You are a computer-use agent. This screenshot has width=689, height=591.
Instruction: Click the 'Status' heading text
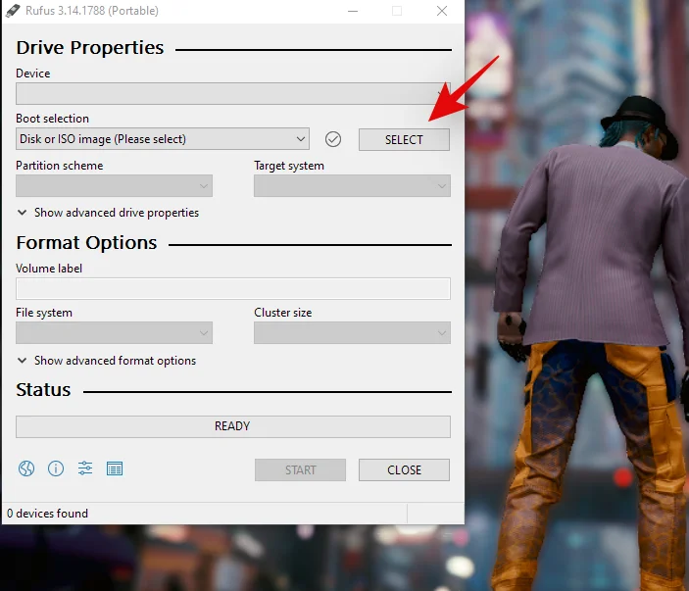(x=43, y=390)
